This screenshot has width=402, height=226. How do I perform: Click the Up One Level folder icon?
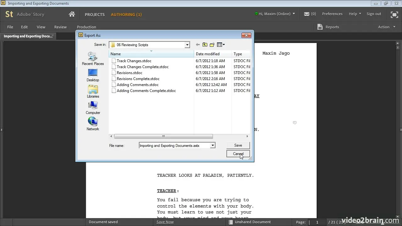point(205,45)
